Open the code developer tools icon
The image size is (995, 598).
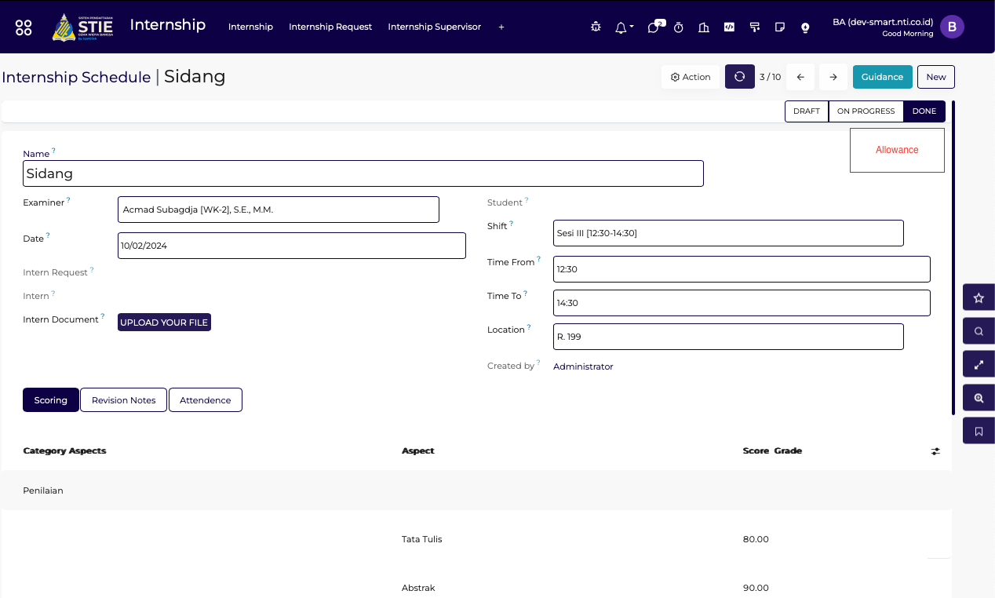click(x=729, y=27)
